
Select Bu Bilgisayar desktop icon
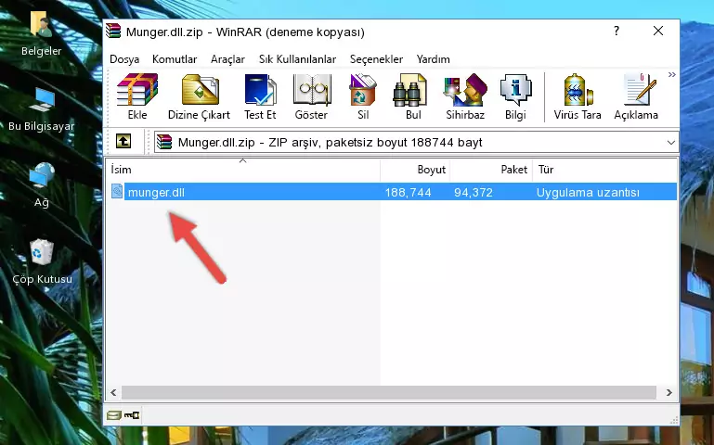click(41, 109)
